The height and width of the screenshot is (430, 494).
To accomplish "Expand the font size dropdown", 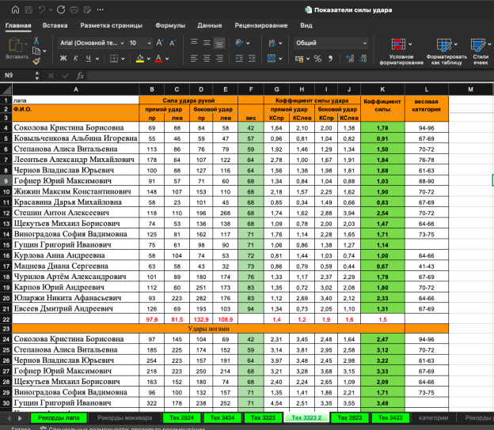I will (x=150, y=43).
